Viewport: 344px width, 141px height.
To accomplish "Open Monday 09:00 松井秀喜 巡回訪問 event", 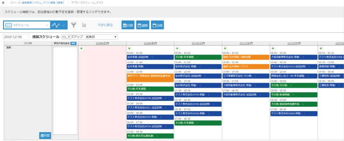I will click(150, 57).
